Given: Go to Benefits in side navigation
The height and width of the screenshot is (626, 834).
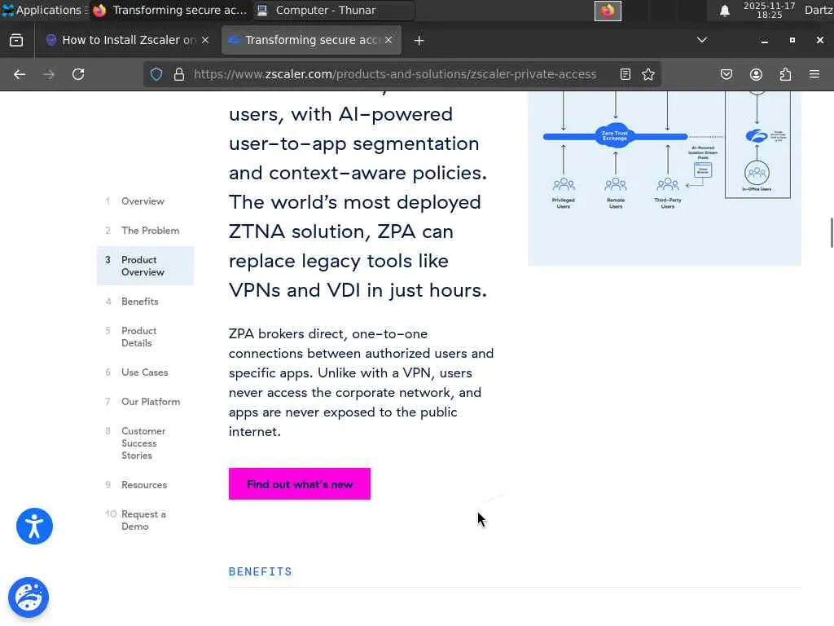Looking at the screenshot, I should [x=139, y=302].
